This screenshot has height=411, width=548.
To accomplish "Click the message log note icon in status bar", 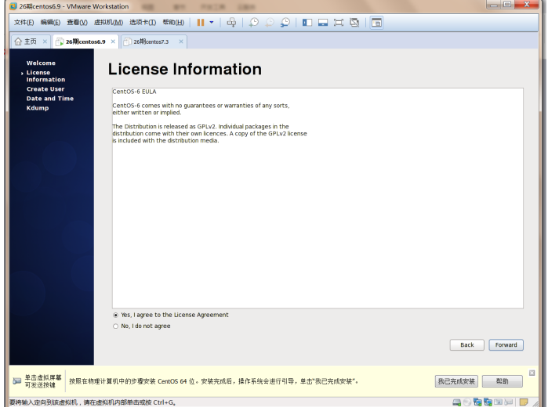I will pyautogui.click(x=524, y=402).
